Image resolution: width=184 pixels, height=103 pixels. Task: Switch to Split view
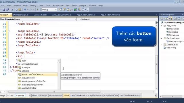tap(10, 96)
